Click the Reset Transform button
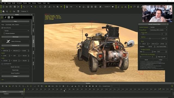174x98 pixels. point(15,73)
